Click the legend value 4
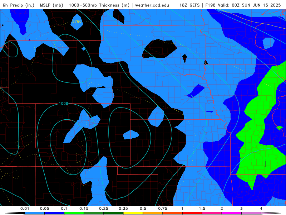The image size is (286, 215). pyautogui.click(x=261, y=209)
